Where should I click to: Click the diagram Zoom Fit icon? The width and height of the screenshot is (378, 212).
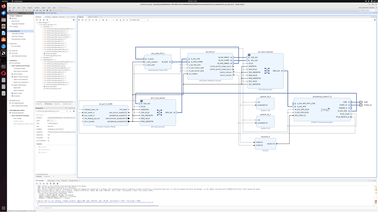coord(86,20)
